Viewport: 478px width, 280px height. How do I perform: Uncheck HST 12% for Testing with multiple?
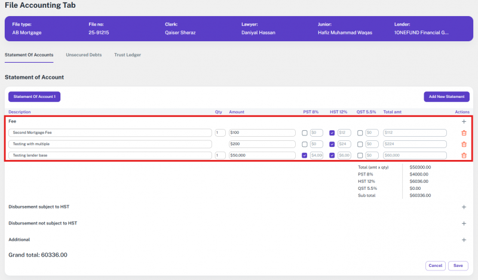click(x=332, y=144)
